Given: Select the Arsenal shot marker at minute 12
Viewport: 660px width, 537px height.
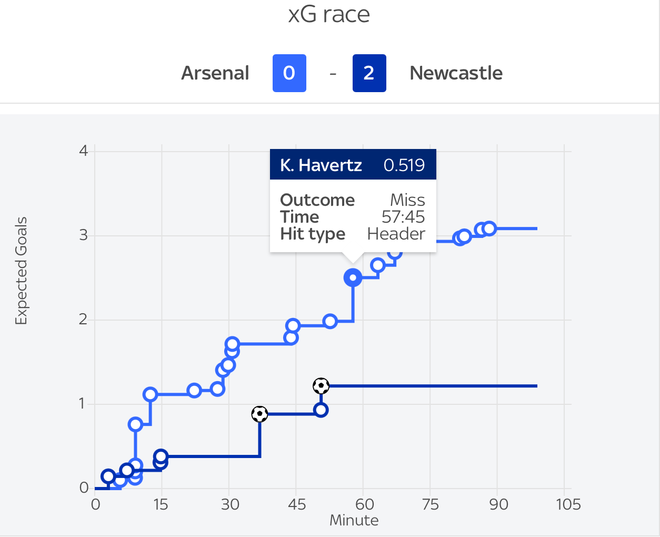Looking at the screenshot, I should [151, 394].
